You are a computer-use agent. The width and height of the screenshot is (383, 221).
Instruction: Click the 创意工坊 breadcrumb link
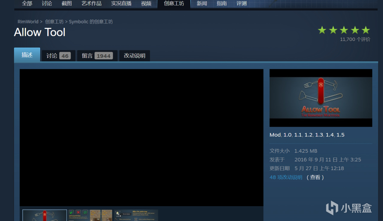54,22
